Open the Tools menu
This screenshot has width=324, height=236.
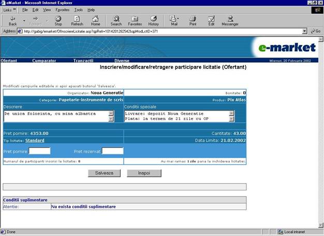[78, 10]
